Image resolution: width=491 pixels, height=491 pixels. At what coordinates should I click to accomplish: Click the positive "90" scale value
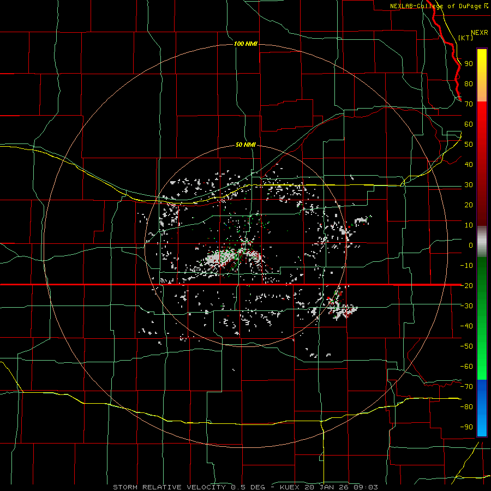pos(469,64)
